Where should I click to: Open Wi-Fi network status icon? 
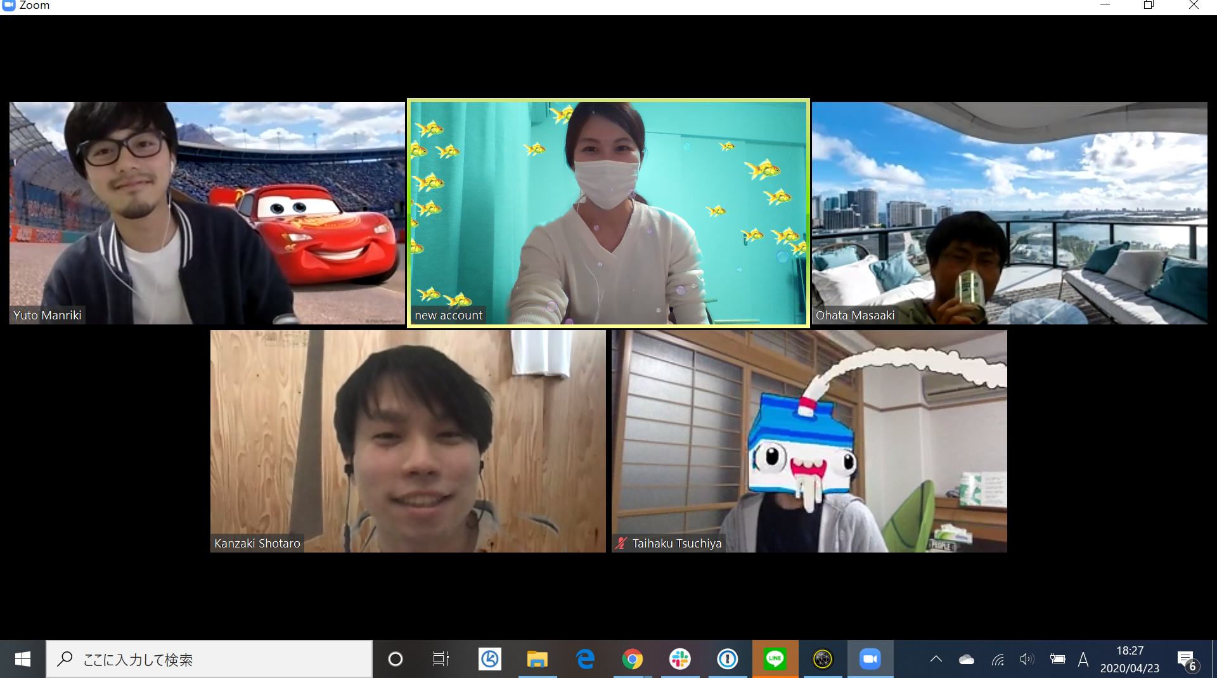click(998, 659)
